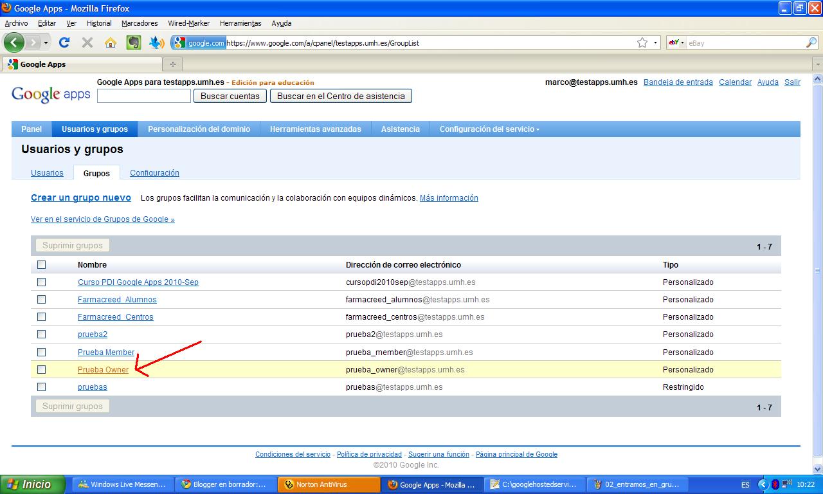The image size is (823, 494).
Task: Open the Calendar link
Action: [735, 82]
